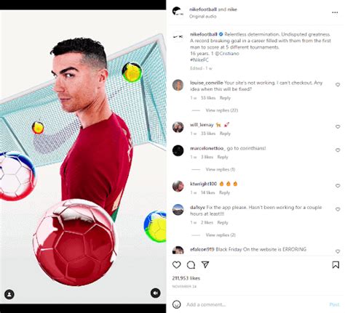Viewport: 345px width, 313px height.
Task: Like da1syv's comment heart
Action: click(x=338, y=209)
